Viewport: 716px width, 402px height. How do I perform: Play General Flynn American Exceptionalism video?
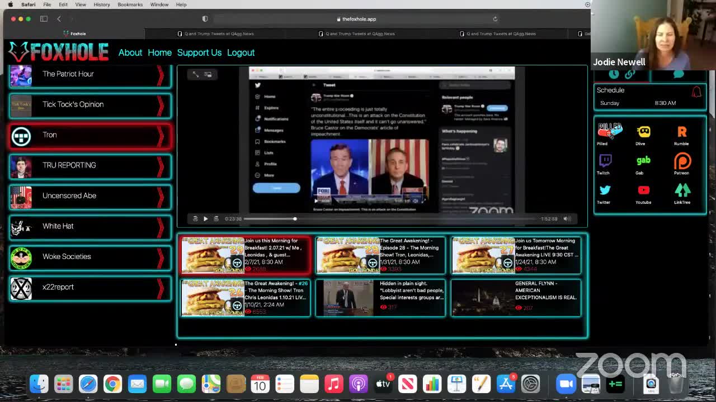coord(516,298)
